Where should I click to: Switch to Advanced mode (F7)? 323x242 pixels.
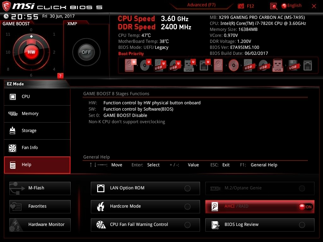[x=201, y=5]
